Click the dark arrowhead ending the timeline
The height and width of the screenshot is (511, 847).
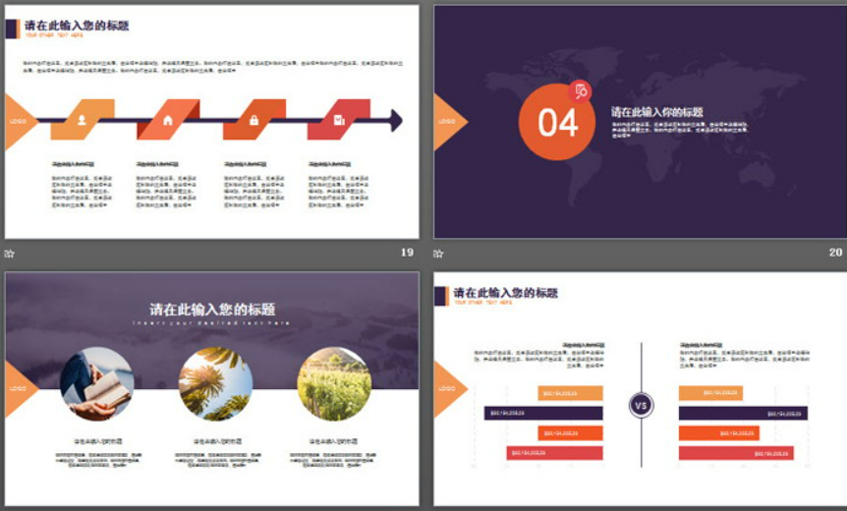[397, 120]
